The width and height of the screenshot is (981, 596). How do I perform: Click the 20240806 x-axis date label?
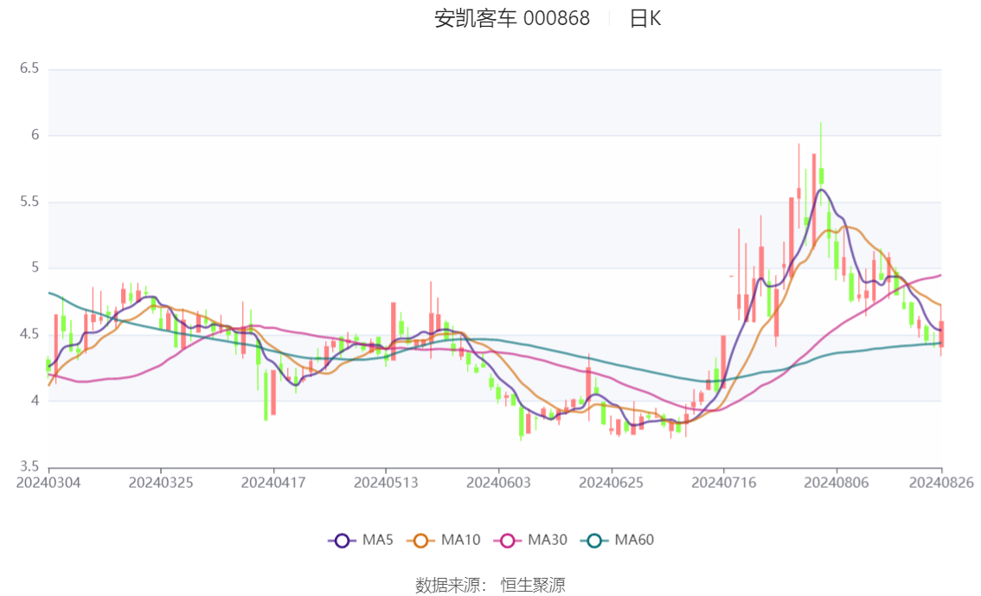[x=837, y=483]
